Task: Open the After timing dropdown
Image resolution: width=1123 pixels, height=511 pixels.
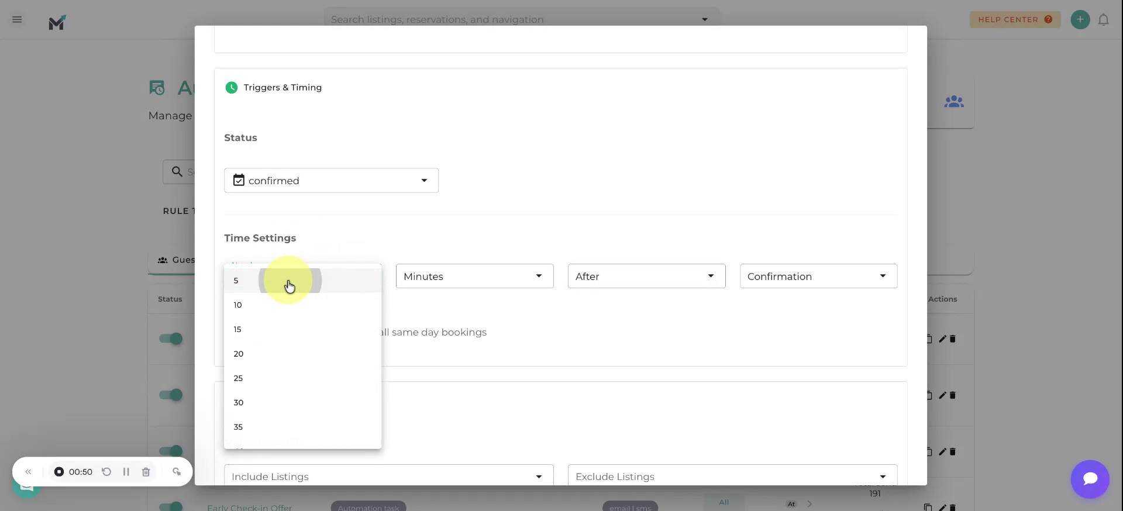Action: click(x=646, y=276)
